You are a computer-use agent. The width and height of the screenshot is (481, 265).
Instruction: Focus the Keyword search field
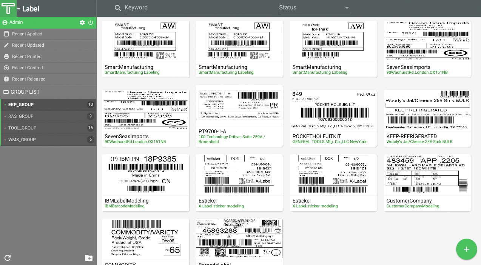tap(198, 8)
